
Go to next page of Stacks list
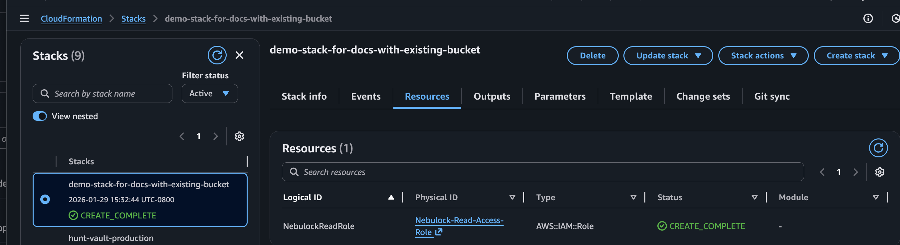coord(216,136)
